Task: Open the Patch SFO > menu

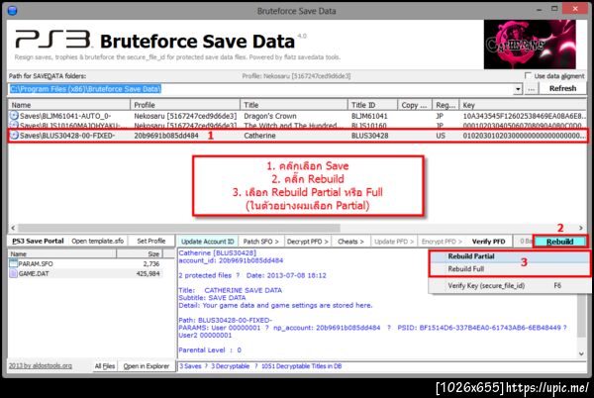Action: point(261,242)
